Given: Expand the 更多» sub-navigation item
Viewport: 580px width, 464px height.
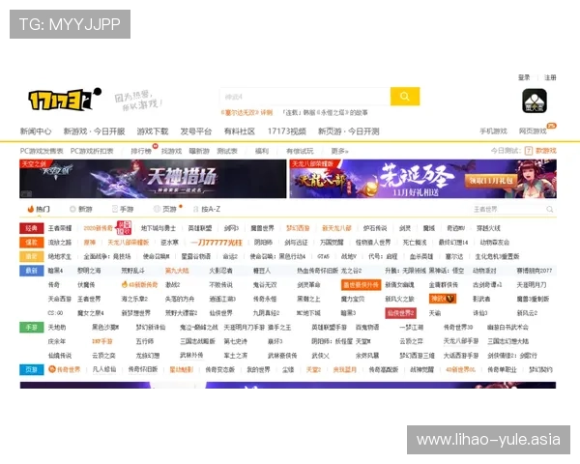Looking at the screenshot, I should (x=339, y=151).
